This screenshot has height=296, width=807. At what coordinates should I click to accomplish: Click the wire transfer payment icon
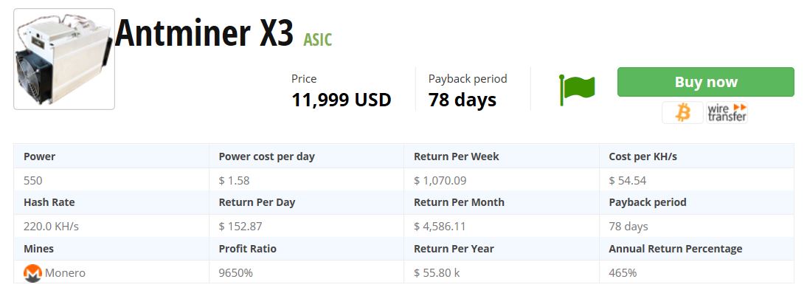(x=727, y=112)
